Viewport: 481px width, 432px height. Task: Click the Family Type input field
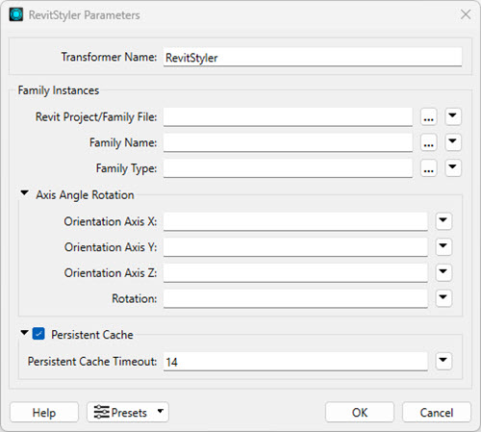288,168
